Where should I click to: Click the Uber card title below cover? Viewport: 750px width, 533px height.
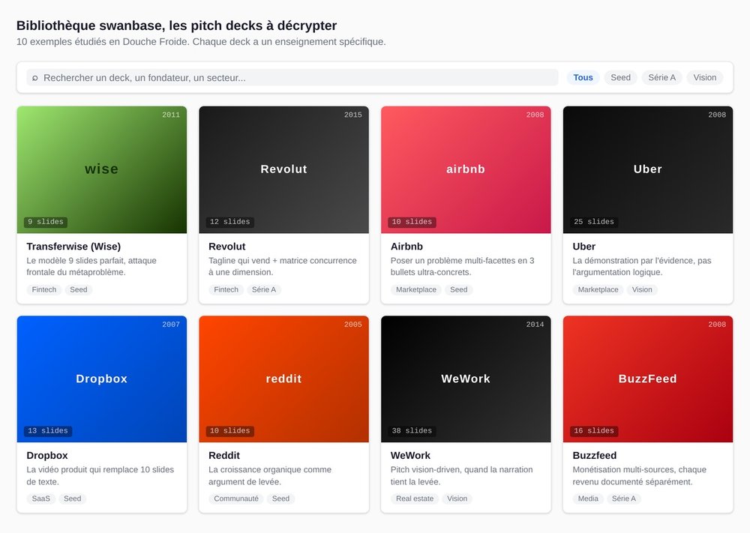[x=584, y=246]
